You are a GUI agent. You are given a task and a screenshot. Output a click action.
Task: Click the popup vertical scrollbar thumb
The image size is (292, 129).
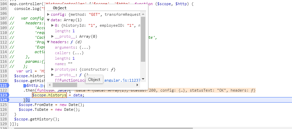[143, 39]
